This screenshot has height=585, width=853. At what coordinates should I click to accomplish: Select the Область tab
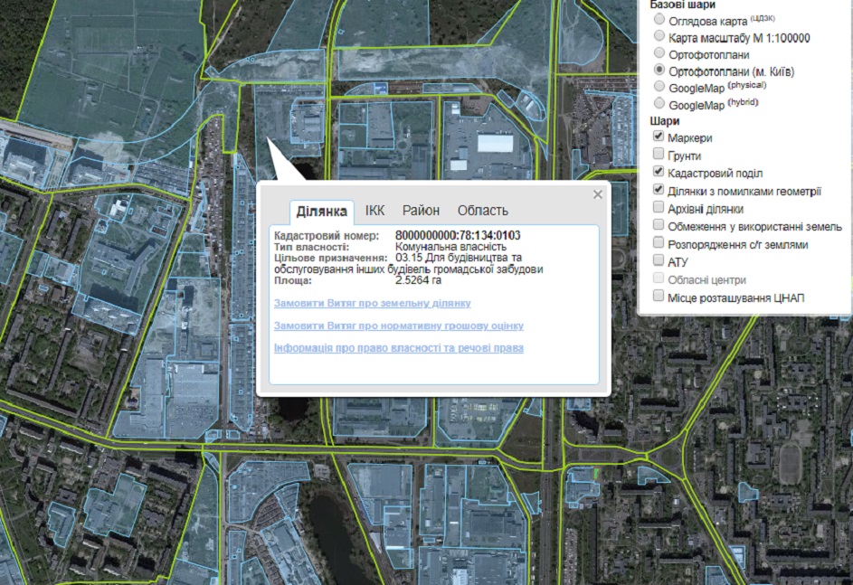(482, 211)
